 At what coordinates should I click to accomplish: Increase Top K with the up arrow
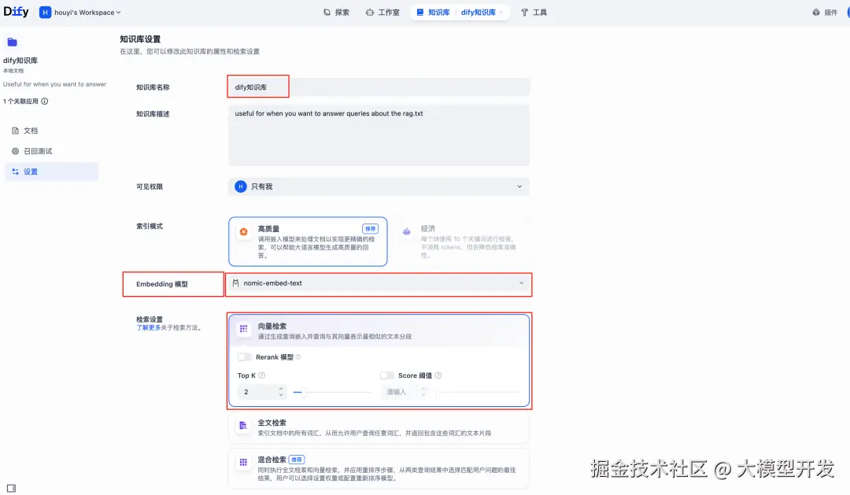click(281, 389)
